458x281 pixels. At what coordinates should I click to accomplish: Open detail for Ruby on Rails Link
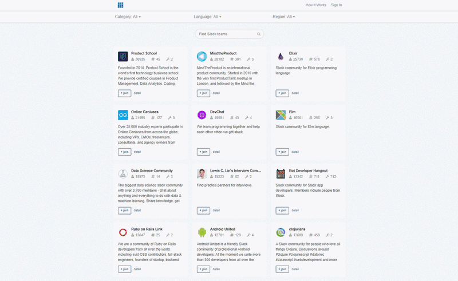[x=137, y=269]
